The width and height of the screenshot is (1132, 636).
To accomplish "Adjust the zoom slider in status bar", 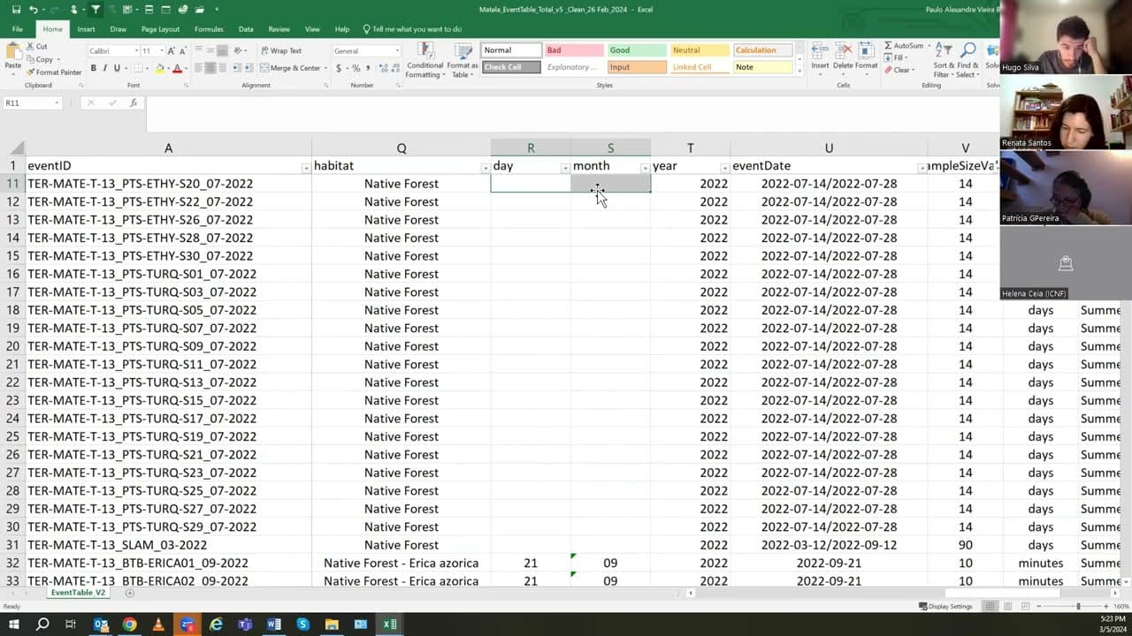I will pos(1078,607).
